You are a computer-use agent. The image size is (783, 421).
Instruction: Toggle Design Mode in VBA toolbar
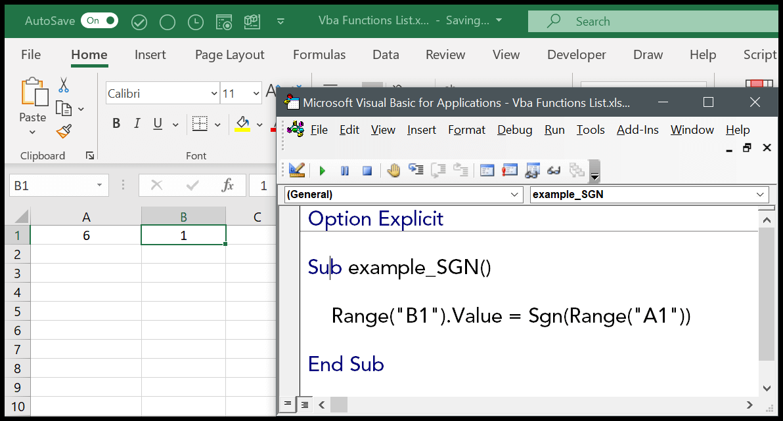[296, 170]
